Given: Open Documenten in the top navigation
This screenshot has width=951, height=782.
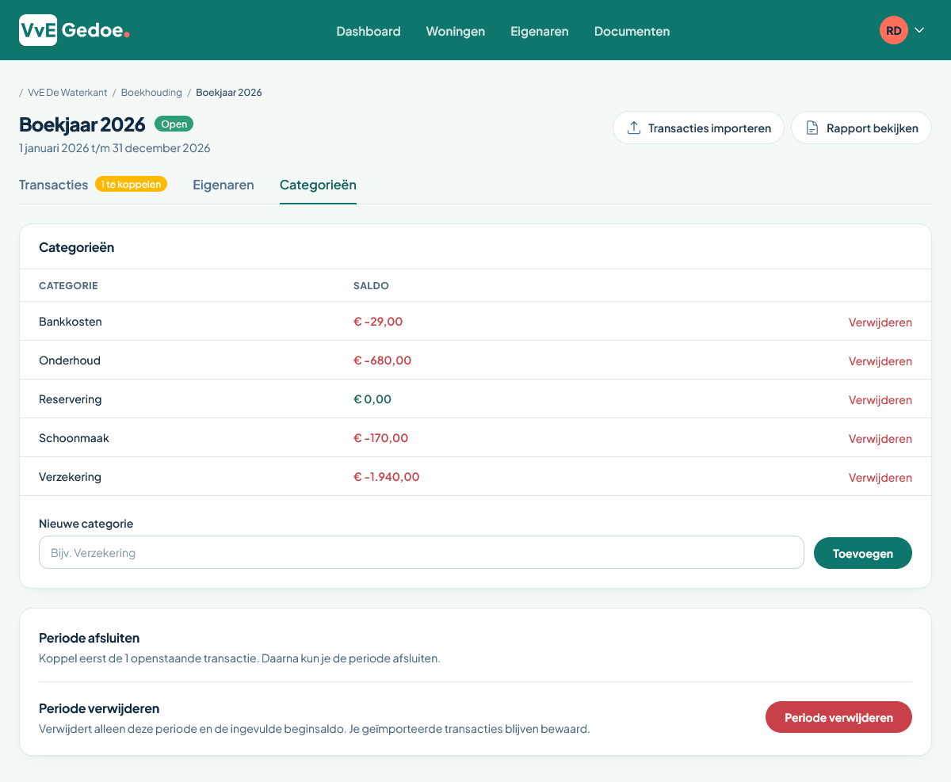Looking at the screenshot, I should [x=632, y=32].
